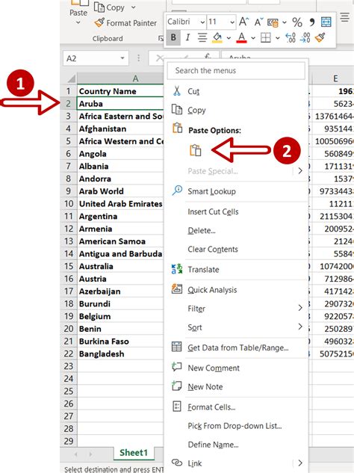354x473 pixels.
Task: Toggle italic formatting in mini toolbar
Action: (188, 37)
